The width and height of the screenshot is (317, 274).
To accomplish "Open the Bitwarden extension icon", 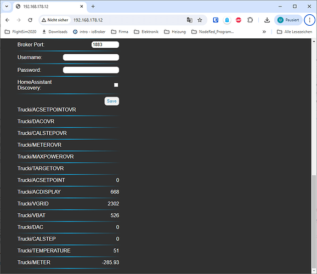I will click(216, 20).
